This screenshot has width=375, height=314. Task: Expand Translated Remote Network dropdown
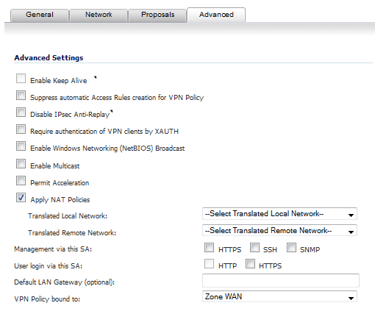pyautogui.click(x=279, y=230)
